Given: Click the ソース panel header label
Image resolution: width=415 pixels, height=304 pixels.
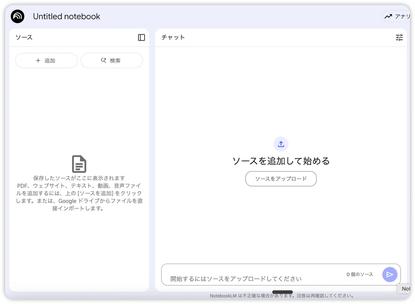Looking at the screenshot, I should click(x=24, y=37).
